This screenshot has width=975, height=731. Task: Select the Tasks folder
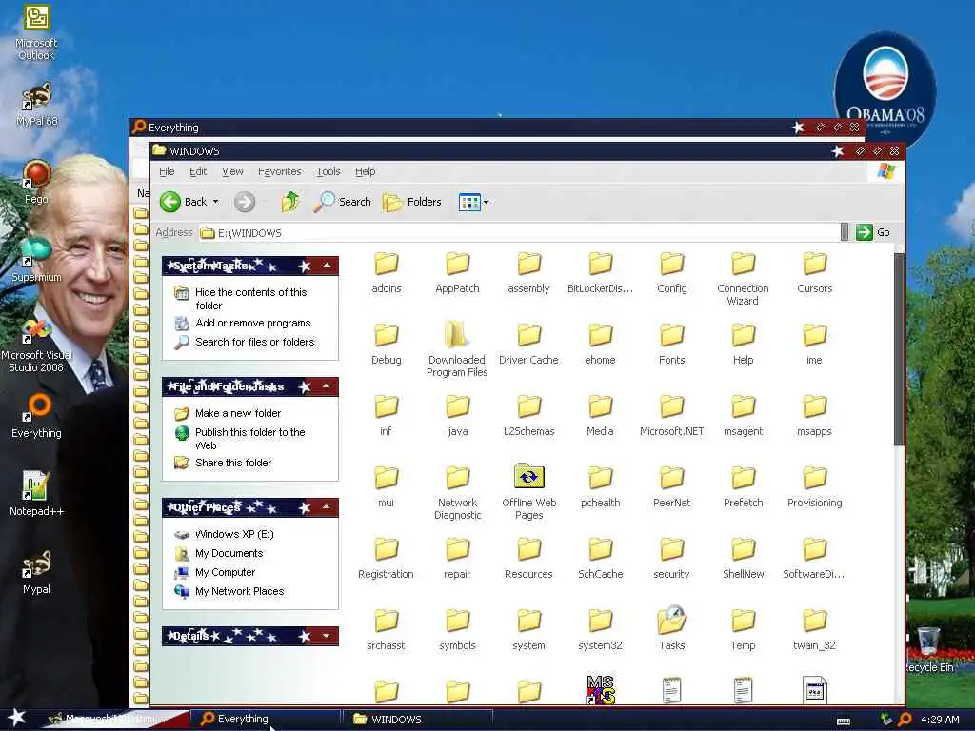[671, 628]
